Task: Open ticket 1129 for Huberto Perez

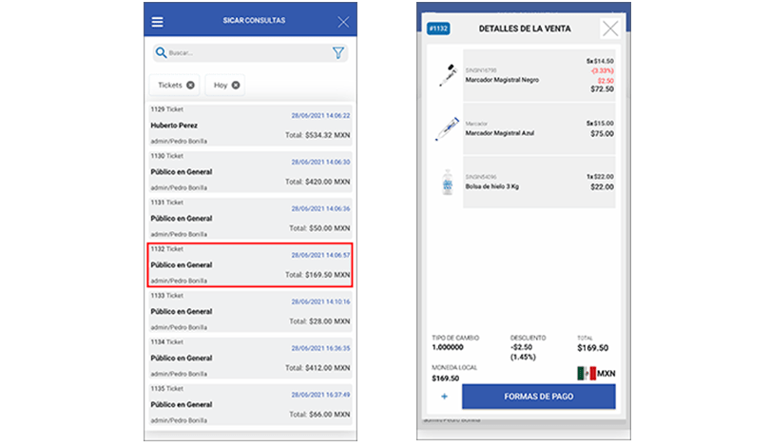Action: [250, 126]
